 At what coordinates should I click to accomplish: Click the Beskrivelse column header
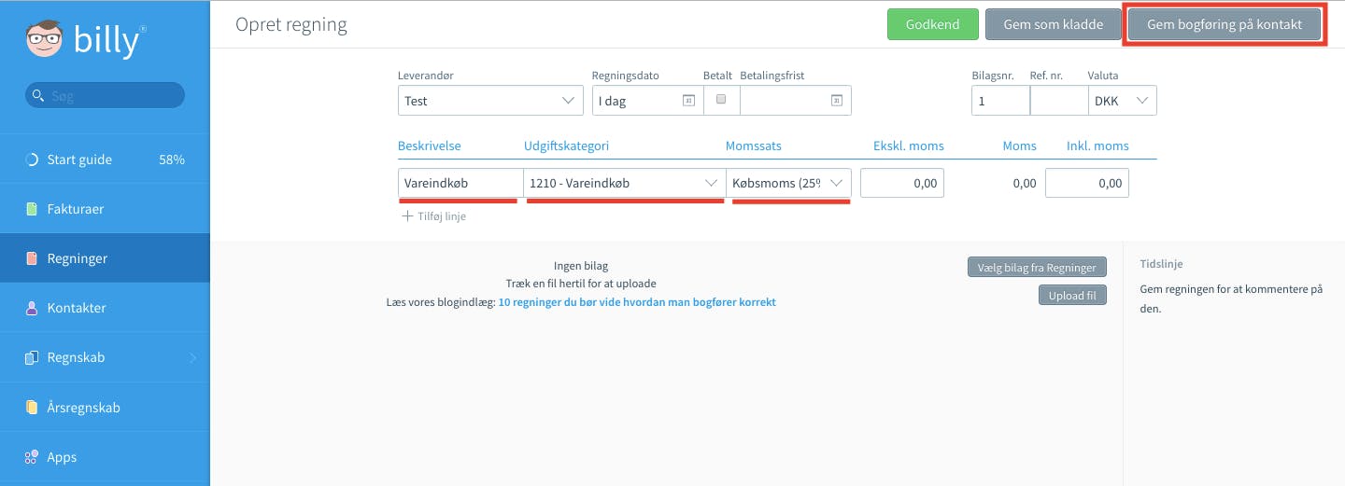click(x=430, y=146)
